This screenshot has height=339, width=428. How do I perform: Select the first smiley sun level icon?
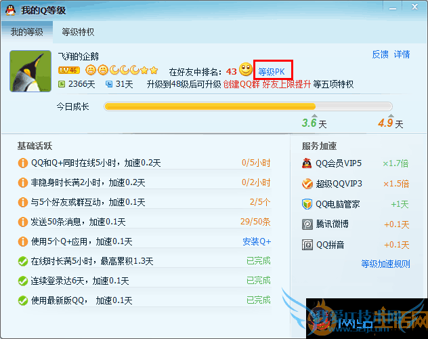(x=90, y=71)
